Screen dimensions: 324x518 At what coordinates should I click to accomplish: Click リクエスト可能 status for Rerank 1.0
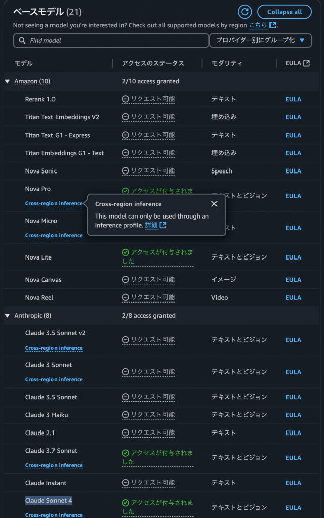point(148,99)
